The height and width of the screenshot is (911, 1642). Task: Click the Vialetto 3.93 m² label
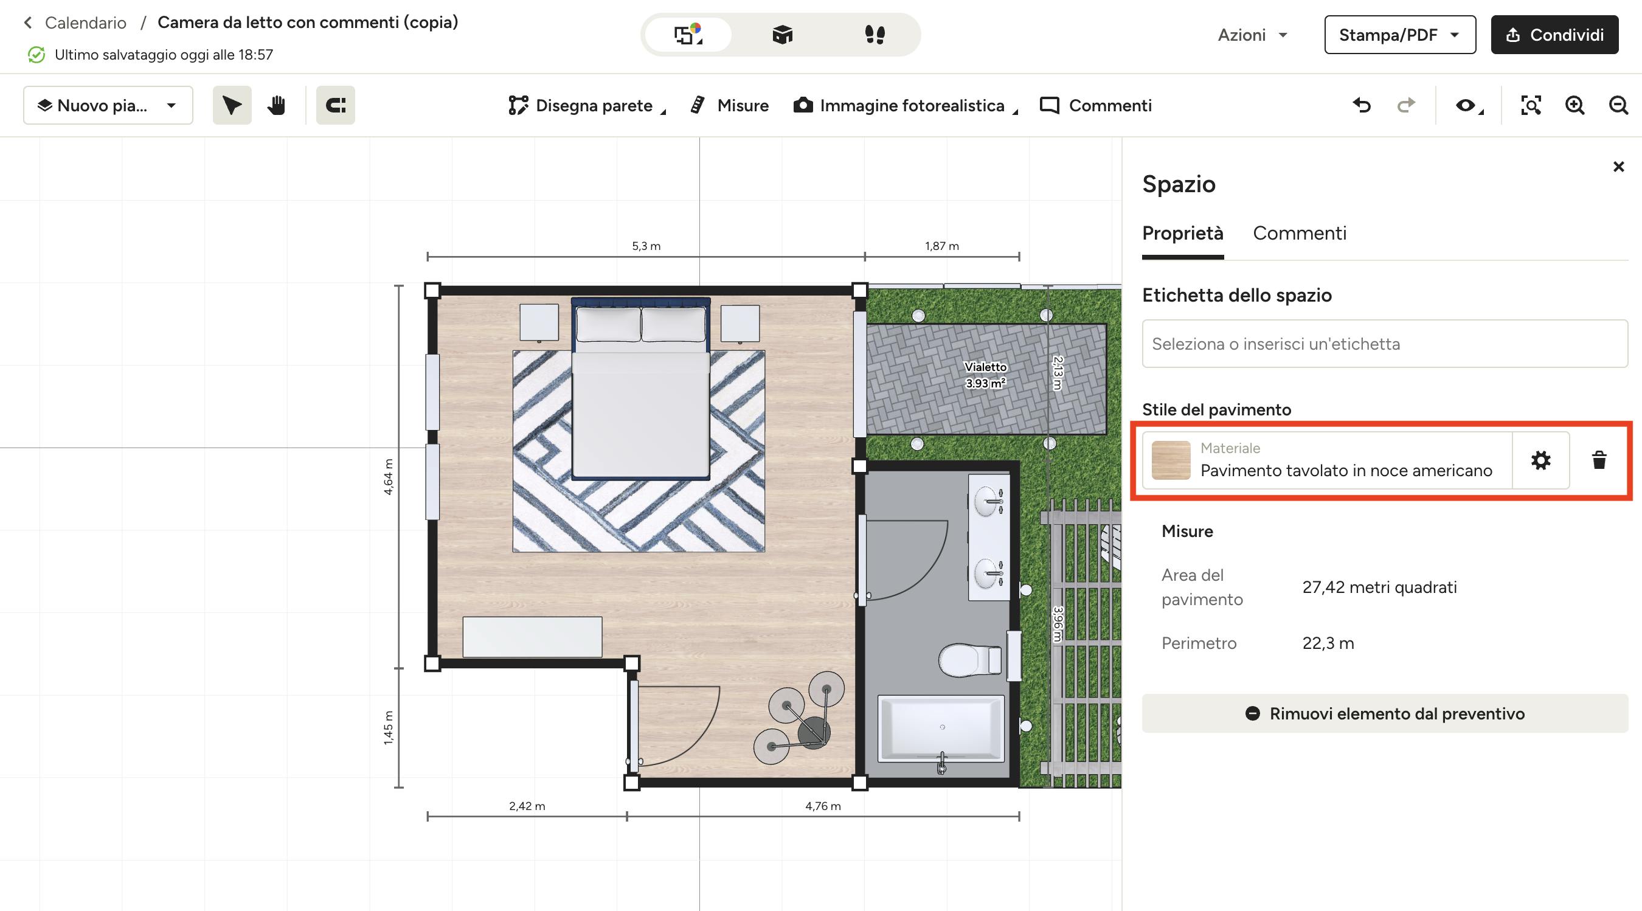[x=985, y=375]
